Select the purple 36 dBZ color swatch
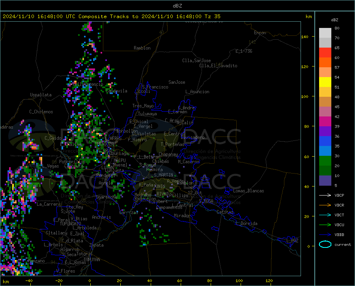This screenshot has width=355, height=286. pos(325,131)
